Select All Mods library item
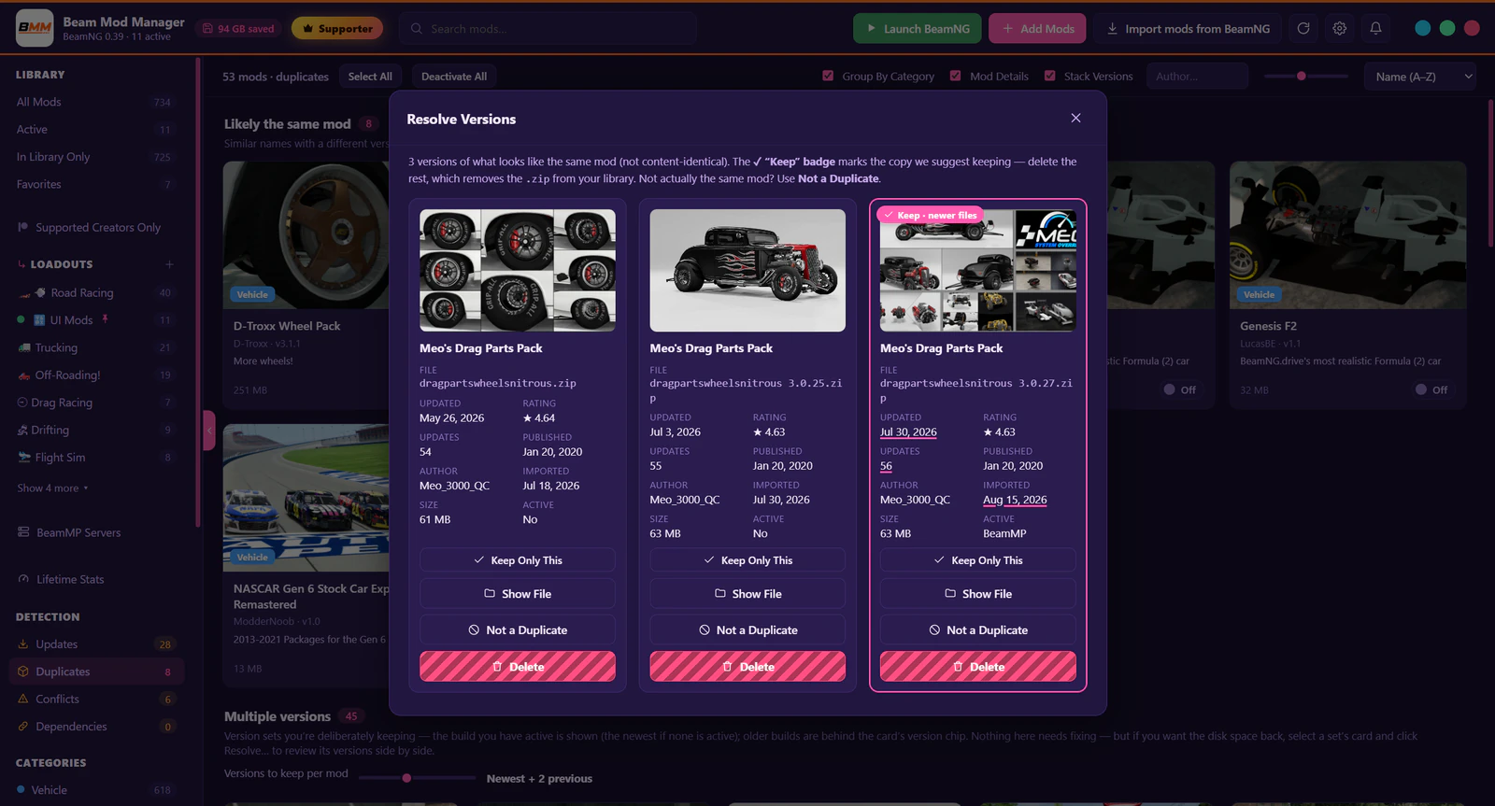Image resolution: width=1495 pixels, height=806 pixels. tap(96, 102)
